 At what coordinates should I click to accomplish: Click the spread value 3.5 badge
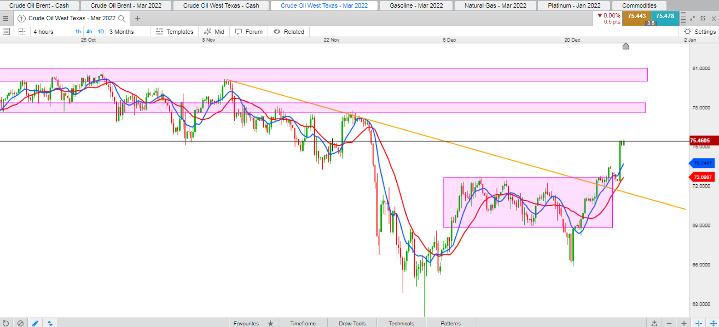[651, 24]
